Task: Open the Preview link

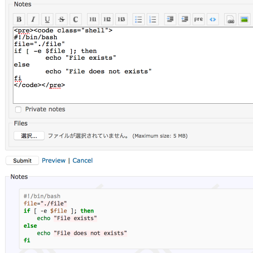Action: pyautogui.click(x=54, y=160)
